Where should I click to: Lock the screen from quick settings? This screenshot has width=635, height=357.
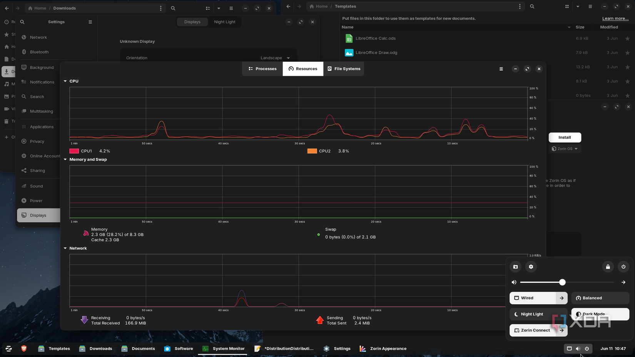608,266
